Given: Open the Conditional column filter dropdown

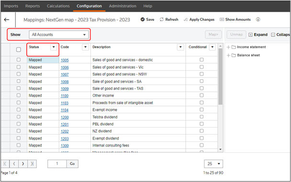Looking at the screenshot, I should pos(213,47).
